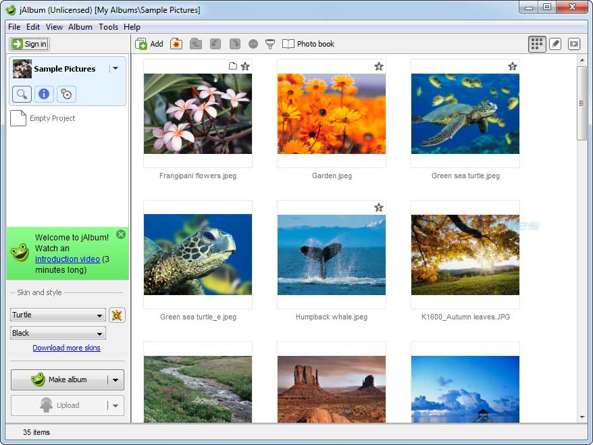
Task: Click the slideshow preview icon
Action: 573,44
